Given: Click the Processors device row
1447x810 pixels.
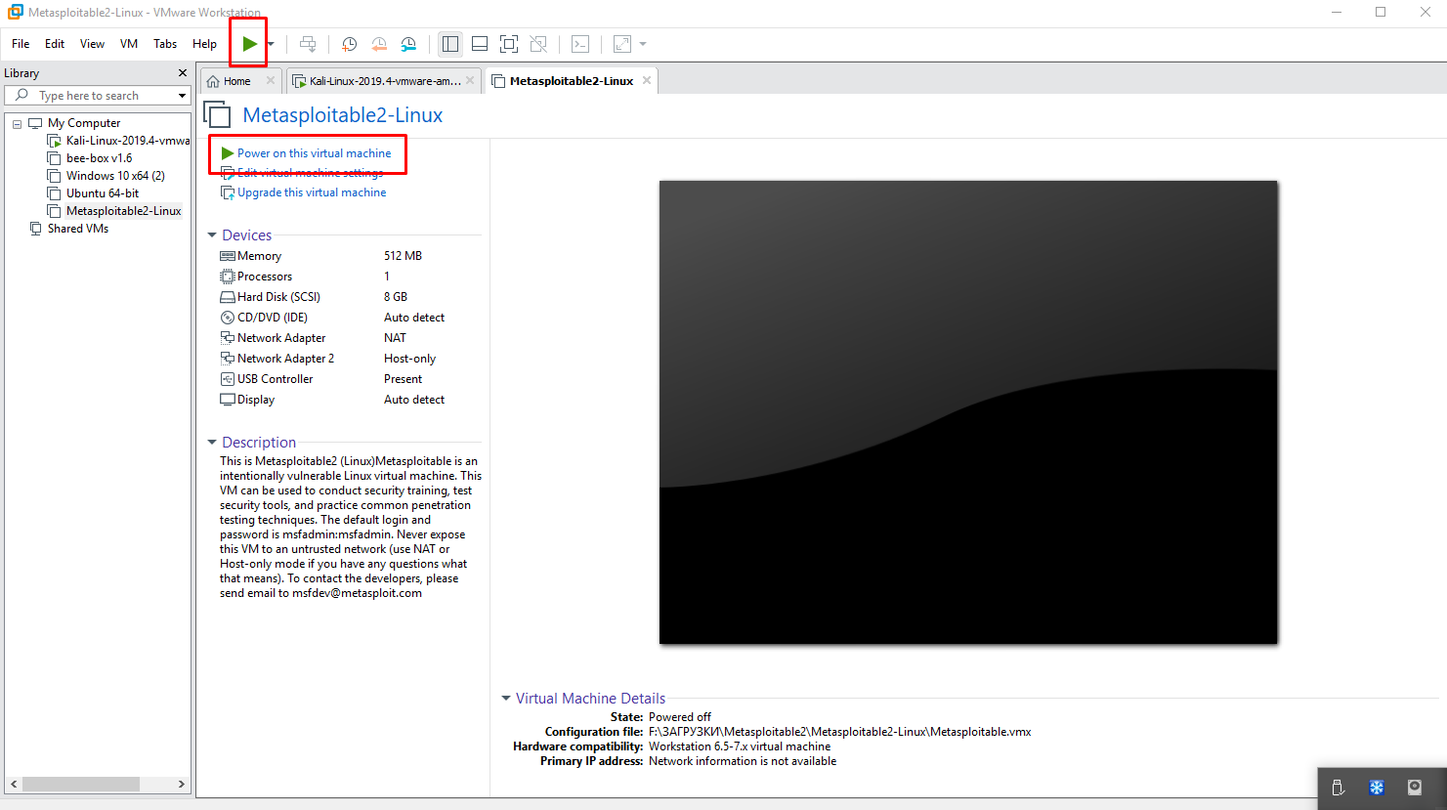Looking at the screenshot, I should click(350, 277).
